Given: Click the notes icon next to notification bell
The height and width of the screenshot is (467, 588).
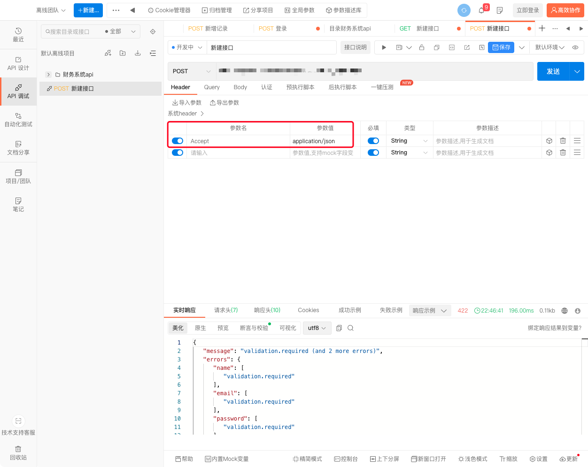Looking at the screenshot, I should click(x=500, y=10).
